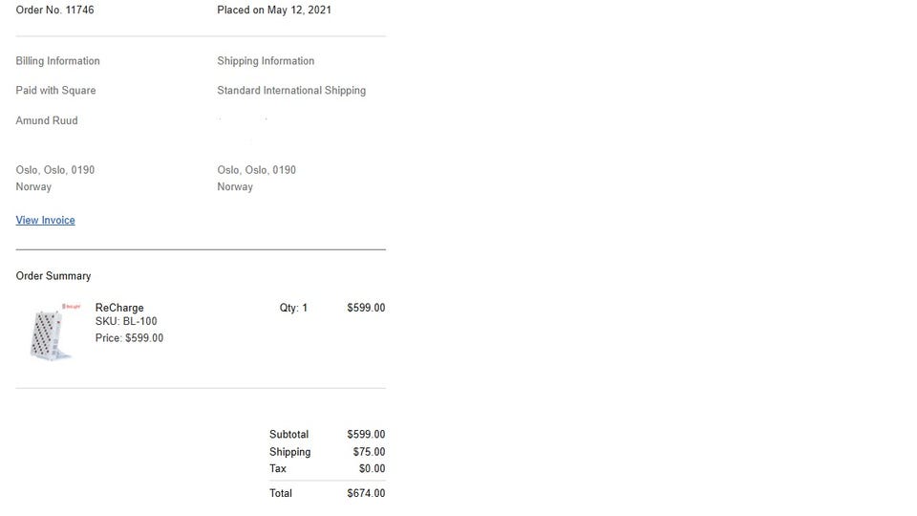This screenshot has height=516, width=917.
Task: Click the Paid with Square text
Action: click(55, 91)
